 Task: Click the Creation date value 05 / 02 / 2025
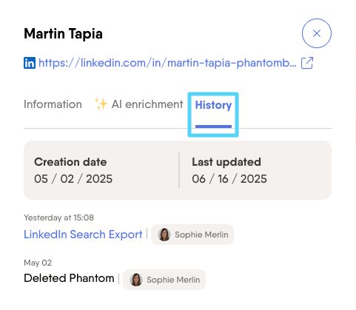point(73,179)
